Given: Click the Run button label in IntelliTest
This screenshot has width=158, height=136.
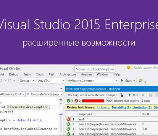Looking at the screenshot, I should [136, 95].
